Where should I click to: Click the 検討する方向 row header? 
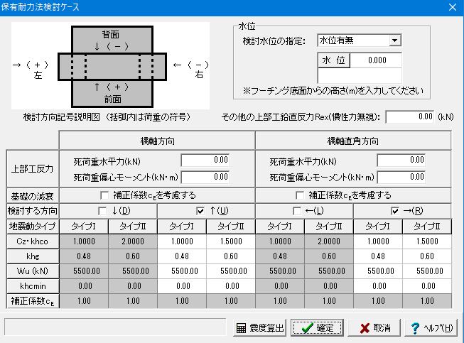[33, 211]
